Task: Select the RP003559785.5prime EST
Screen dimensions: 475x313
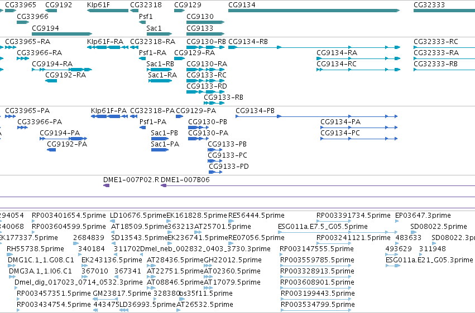Action: point(315,266)
